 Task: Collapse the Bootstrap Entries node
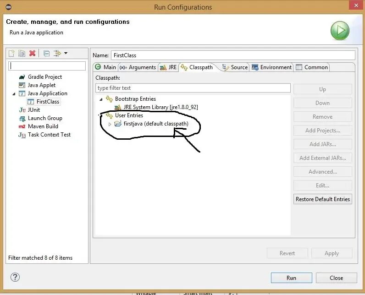pyautogui.click(x=101, y=99)
